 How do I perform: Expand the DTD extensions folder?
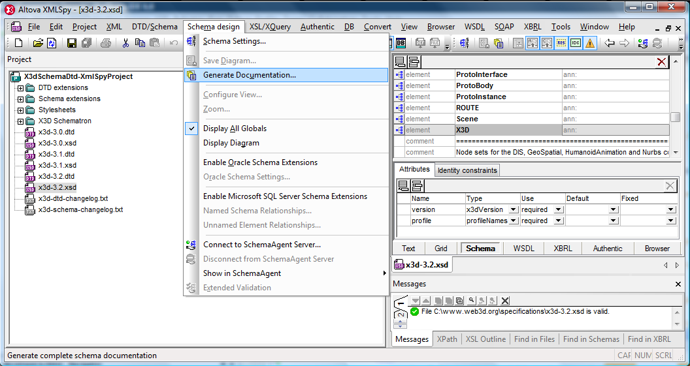coord(20,88)
